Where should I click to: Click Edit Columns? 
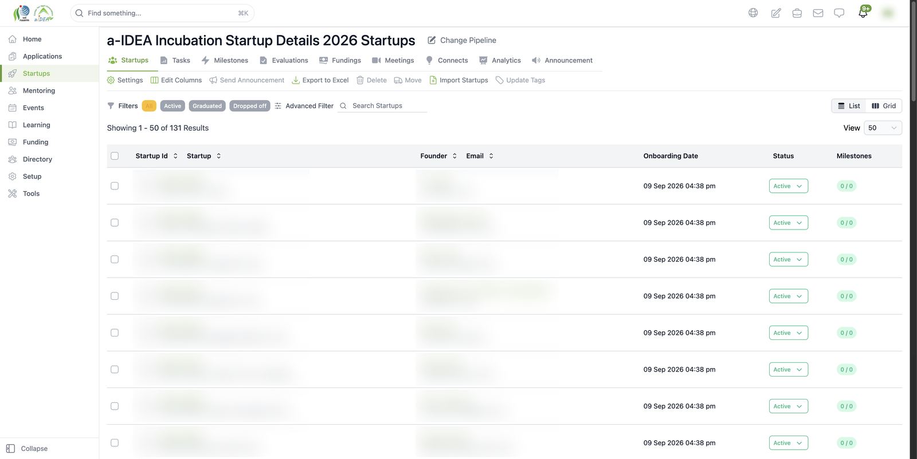coord(176,80)
